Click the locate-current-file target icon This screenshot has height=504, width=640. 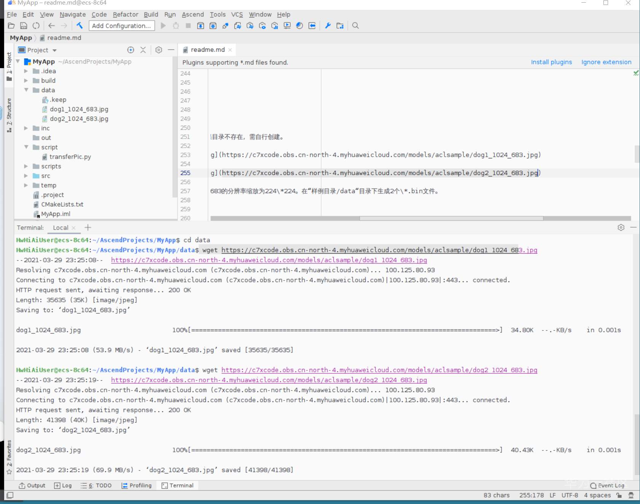coord(131,50)
